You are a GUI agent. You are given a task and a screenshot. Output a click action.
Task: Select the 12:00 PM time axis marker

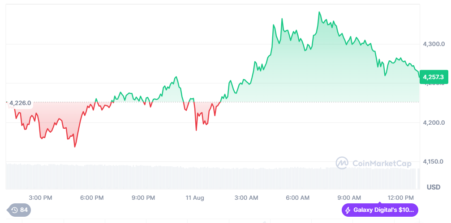(x=400, y=198)
